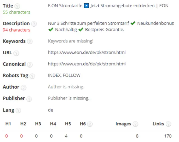This screenshot has height=142, width=179.
Task: Click the Lang help icon
Action: (18, 110)
